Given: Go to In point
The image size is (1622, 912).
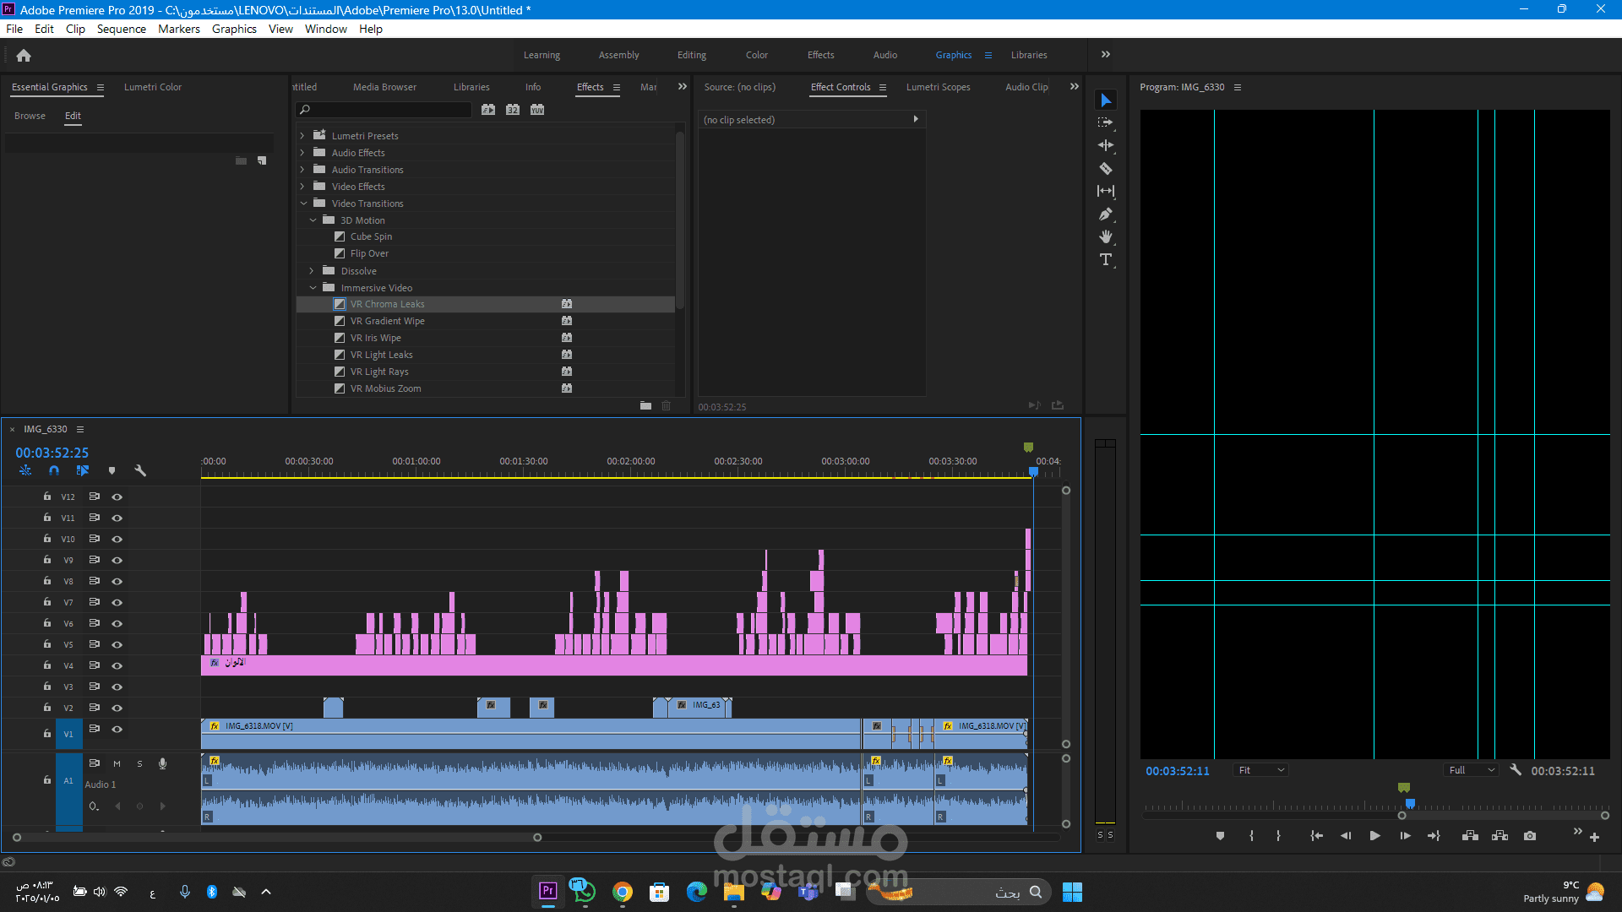Looking at the screenshot, I should pyautogui.click(x=1316, y=836).
